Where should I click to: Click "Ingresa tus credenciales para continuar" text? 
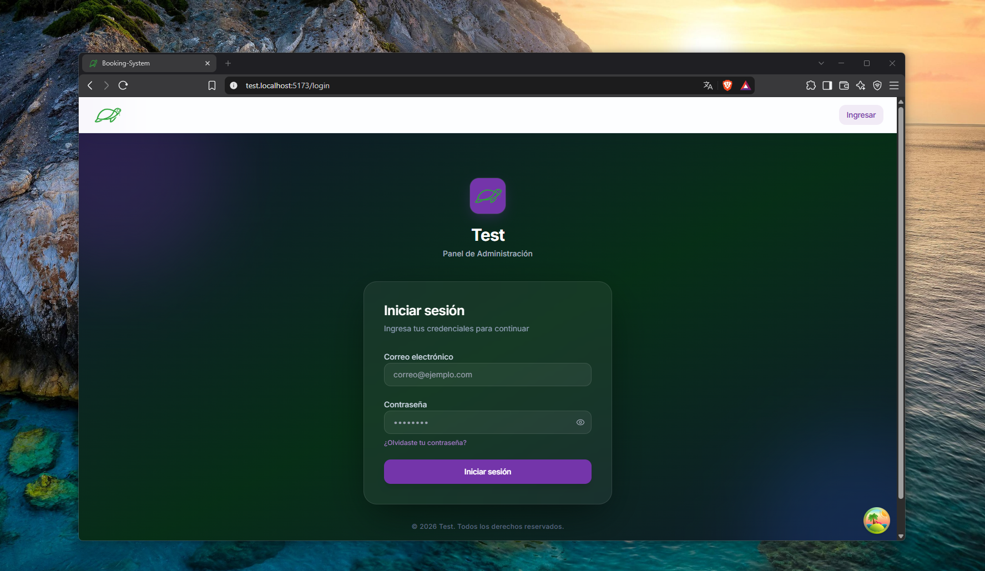click(456, 329)
